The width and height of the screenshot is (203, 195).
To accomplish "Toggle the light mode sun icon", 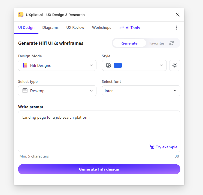I will [x=175, y=65].
